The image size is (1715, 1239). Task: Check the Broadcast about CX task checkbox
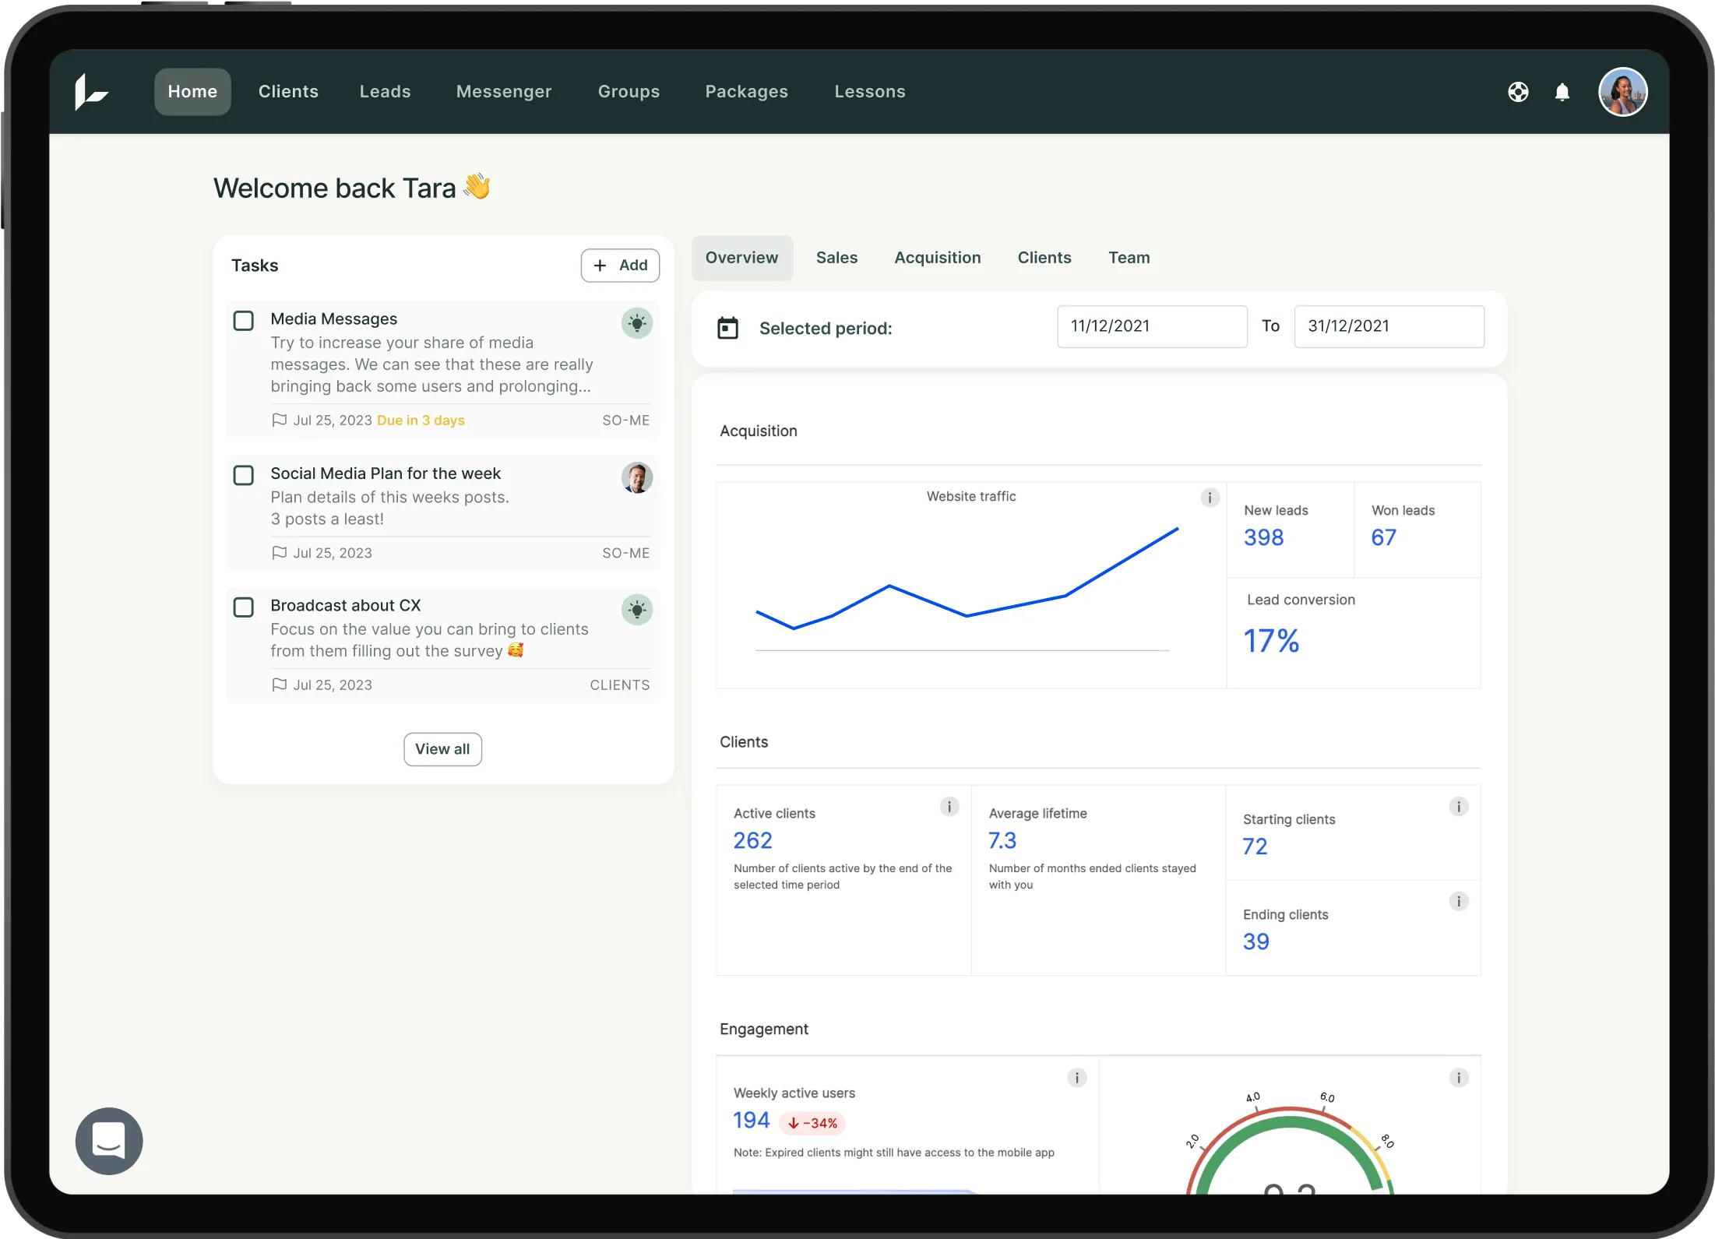(x=244, y=607)
